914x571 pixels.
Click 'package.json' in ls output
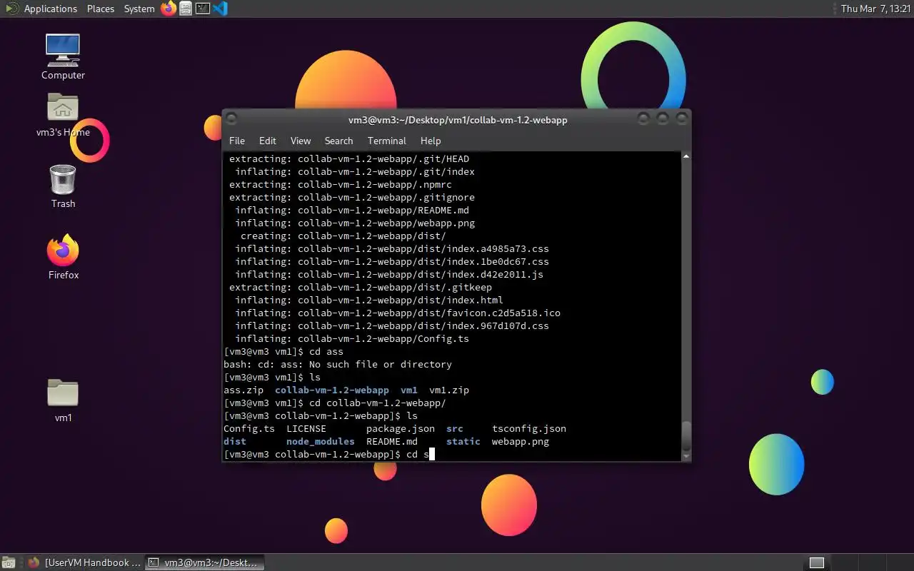point(401,428)
